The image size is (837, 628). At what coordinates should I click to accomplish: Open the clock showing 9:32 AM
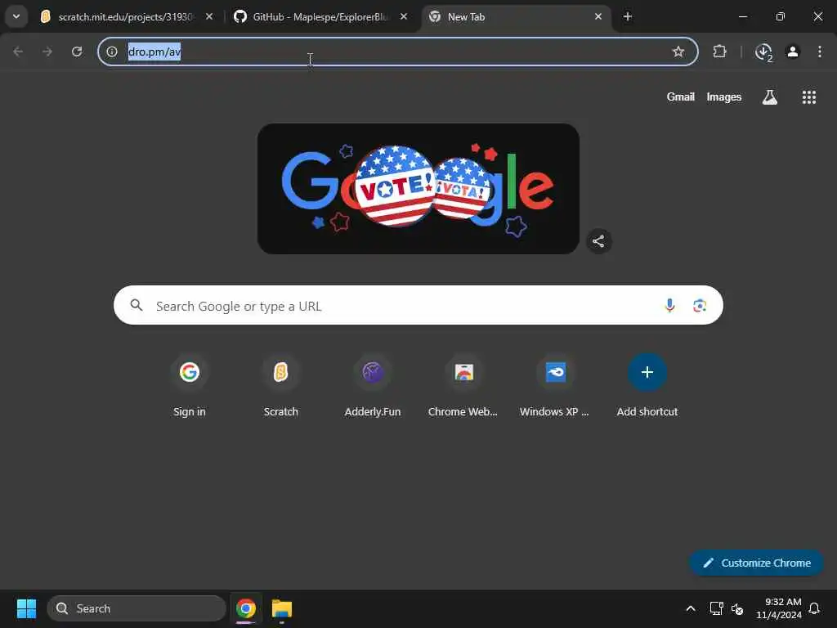point(778,608)
